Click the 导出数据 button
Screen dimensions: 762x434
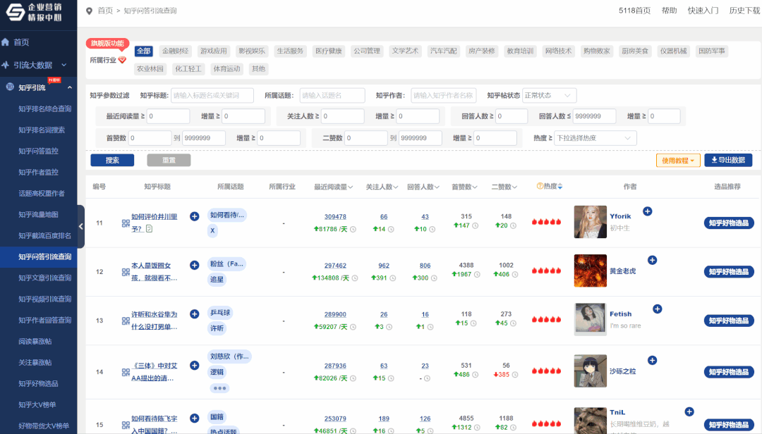click(728, 160)
